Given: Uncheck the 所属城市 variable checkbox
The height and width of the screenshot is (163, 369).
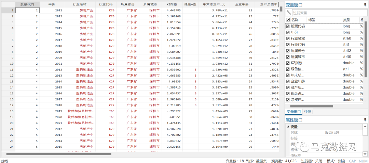Looking at the screenshot, I should coord(288,57).
